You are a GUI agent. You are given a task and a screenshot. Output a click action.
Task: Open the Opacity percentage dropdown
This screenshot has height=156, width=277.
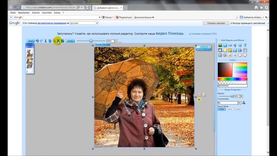pyautogui.click(x=242, y=96)
